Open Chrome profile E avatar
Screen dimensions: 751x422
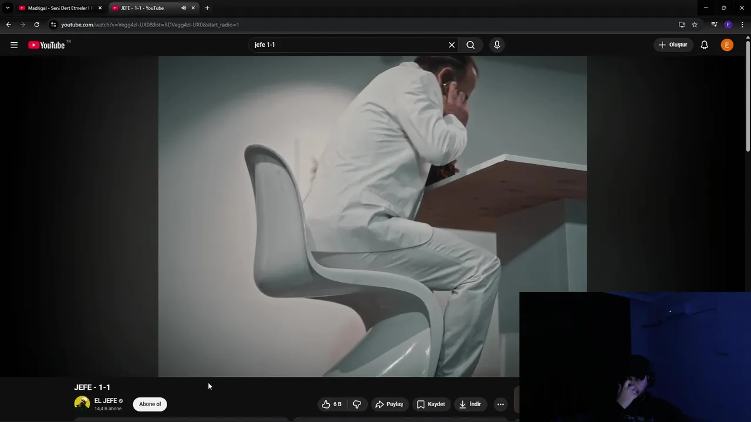click(x=728, y=25)
